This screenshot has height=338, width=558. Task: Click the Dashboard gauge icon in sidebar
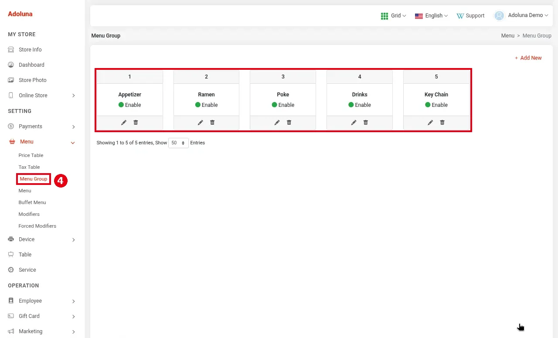pos(11,65)
